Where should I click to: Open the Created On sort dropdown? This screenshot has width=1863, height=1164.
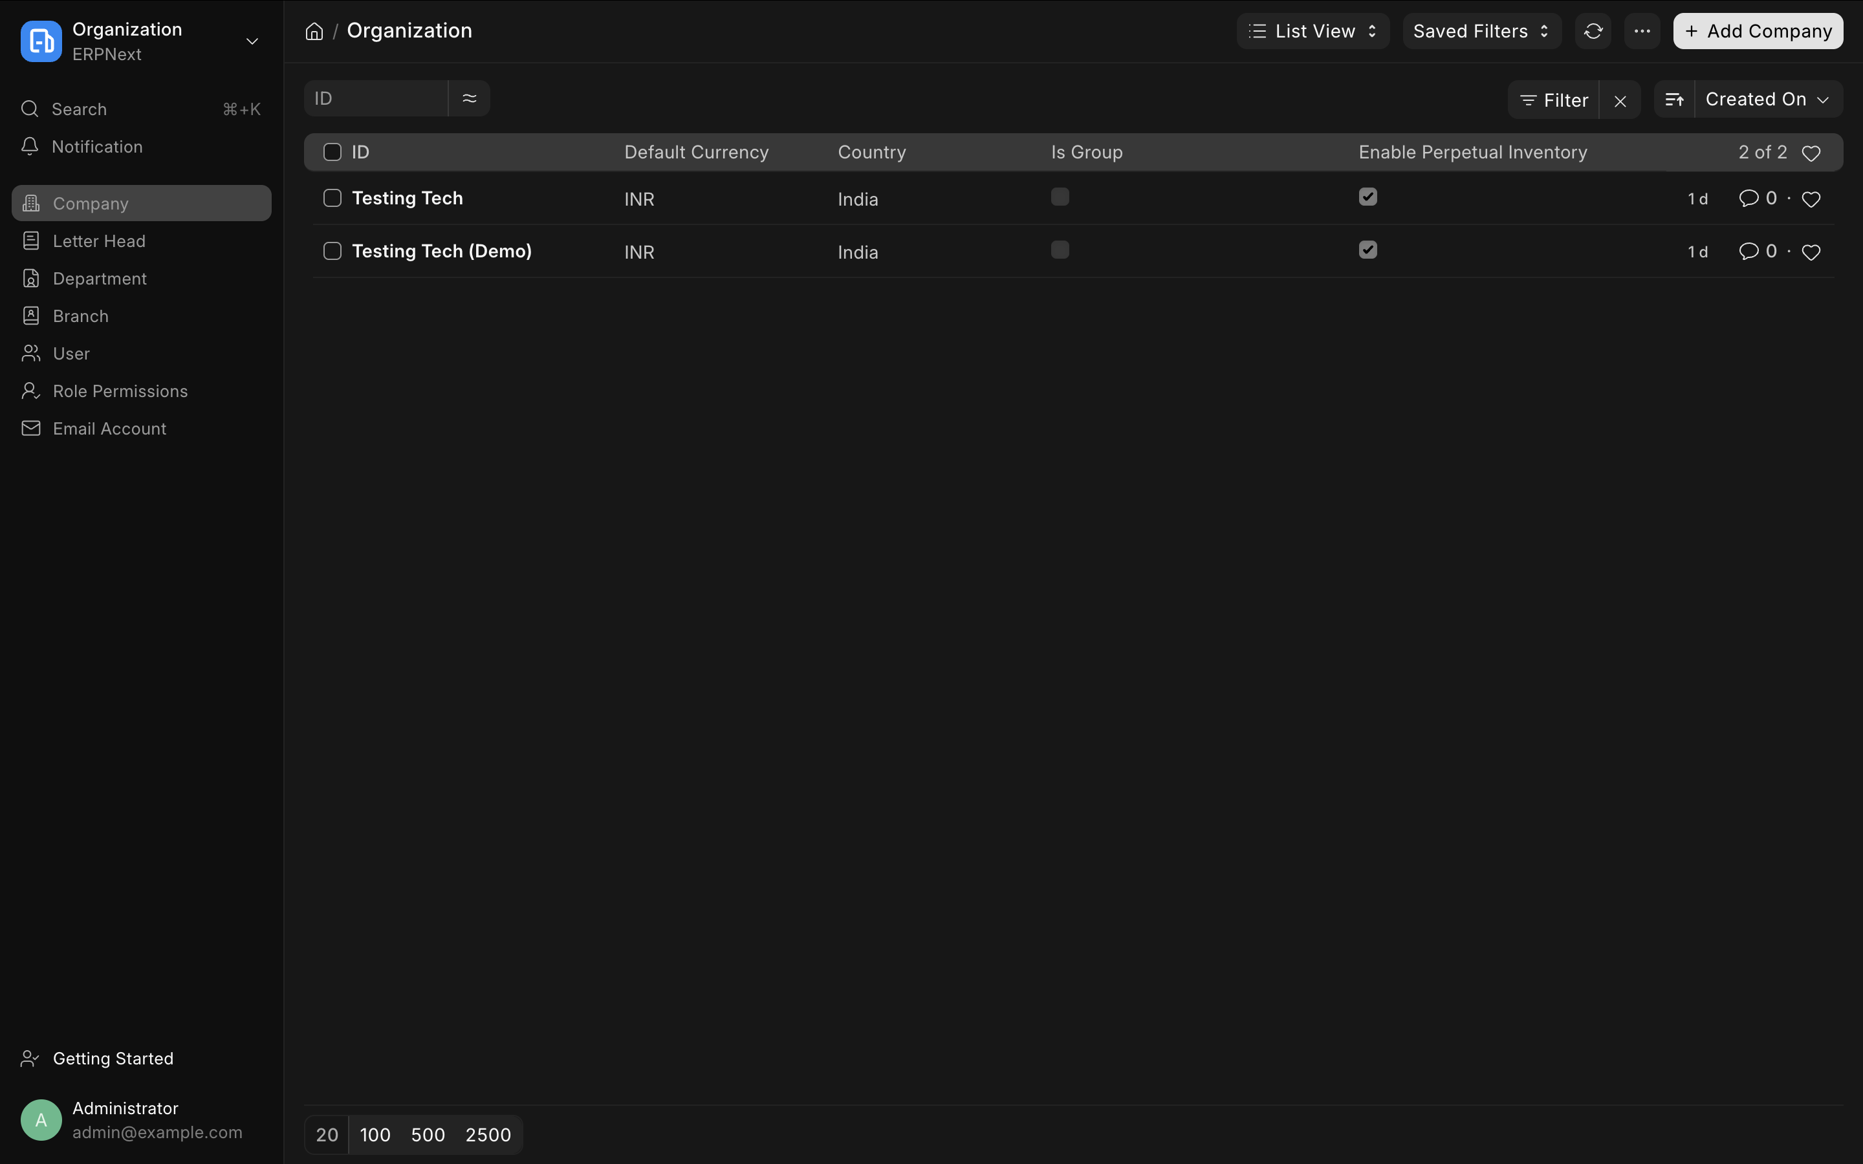(x=1769, y=100)
